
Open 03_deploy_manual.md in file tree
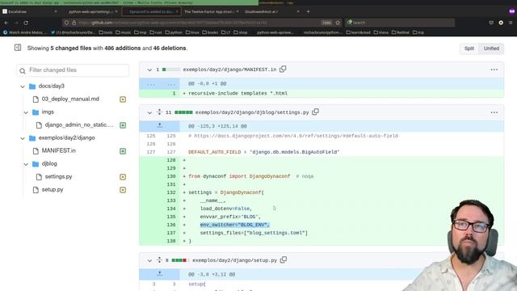pos(70,99)
